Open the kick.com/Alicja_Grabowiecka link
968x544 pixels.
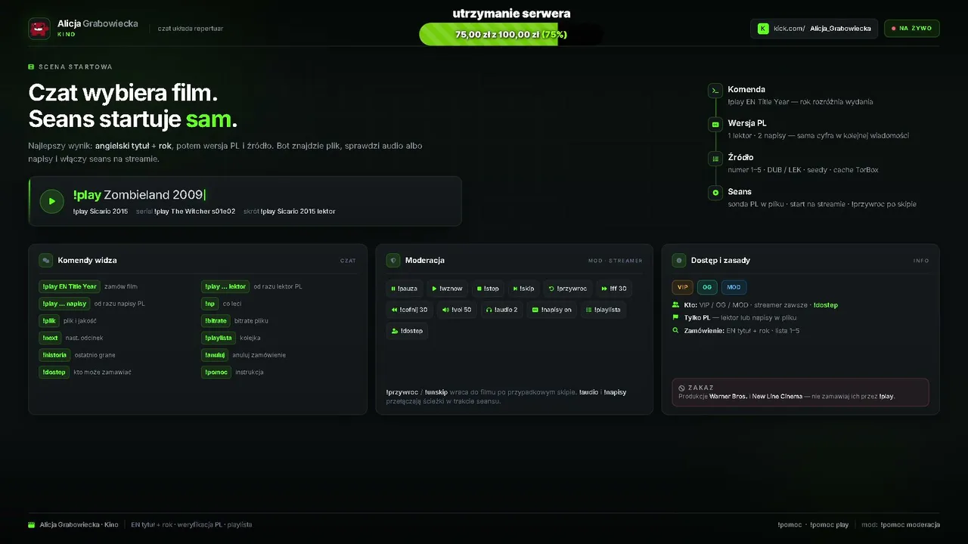coord(814,29)
